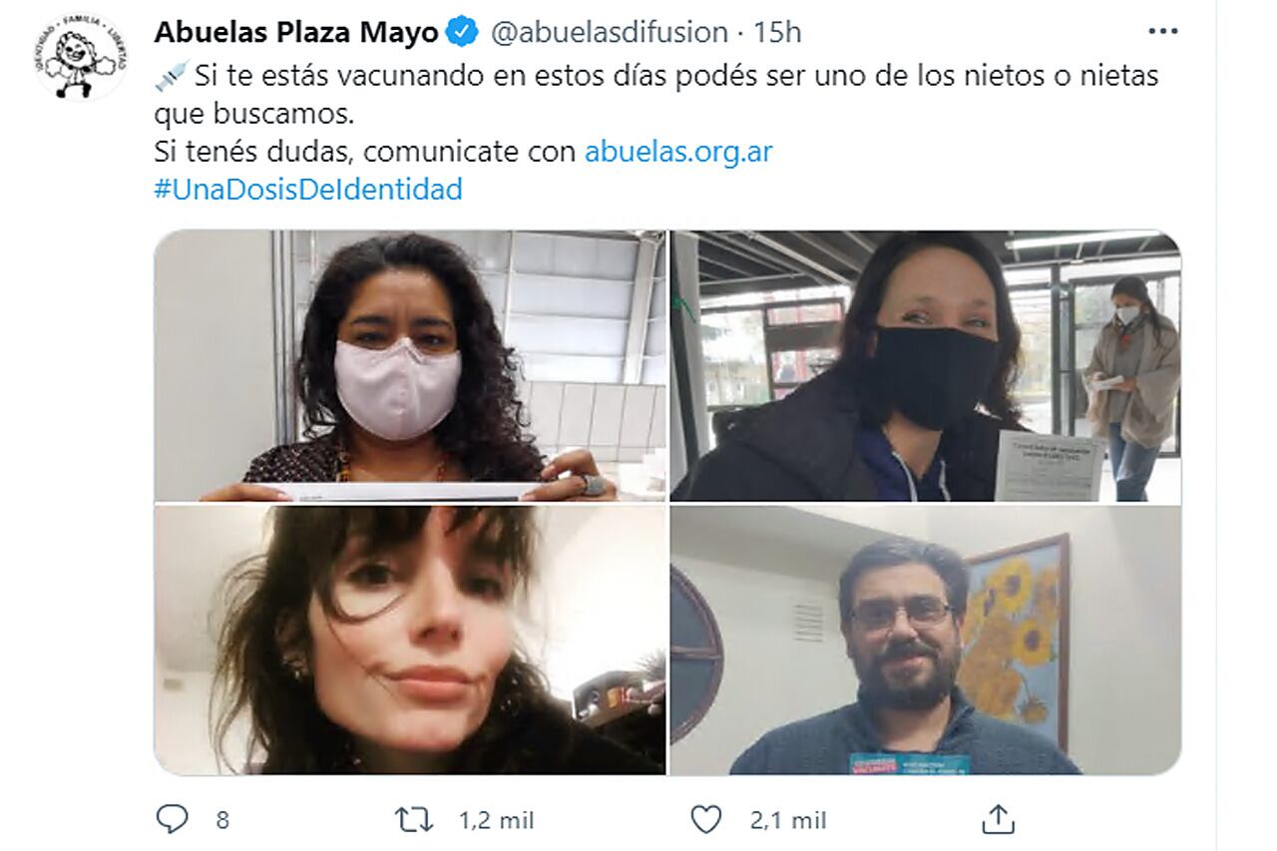The image size is (1277, 851).
Task: Click the 8 replies count
Action: [x=222, y=820]
